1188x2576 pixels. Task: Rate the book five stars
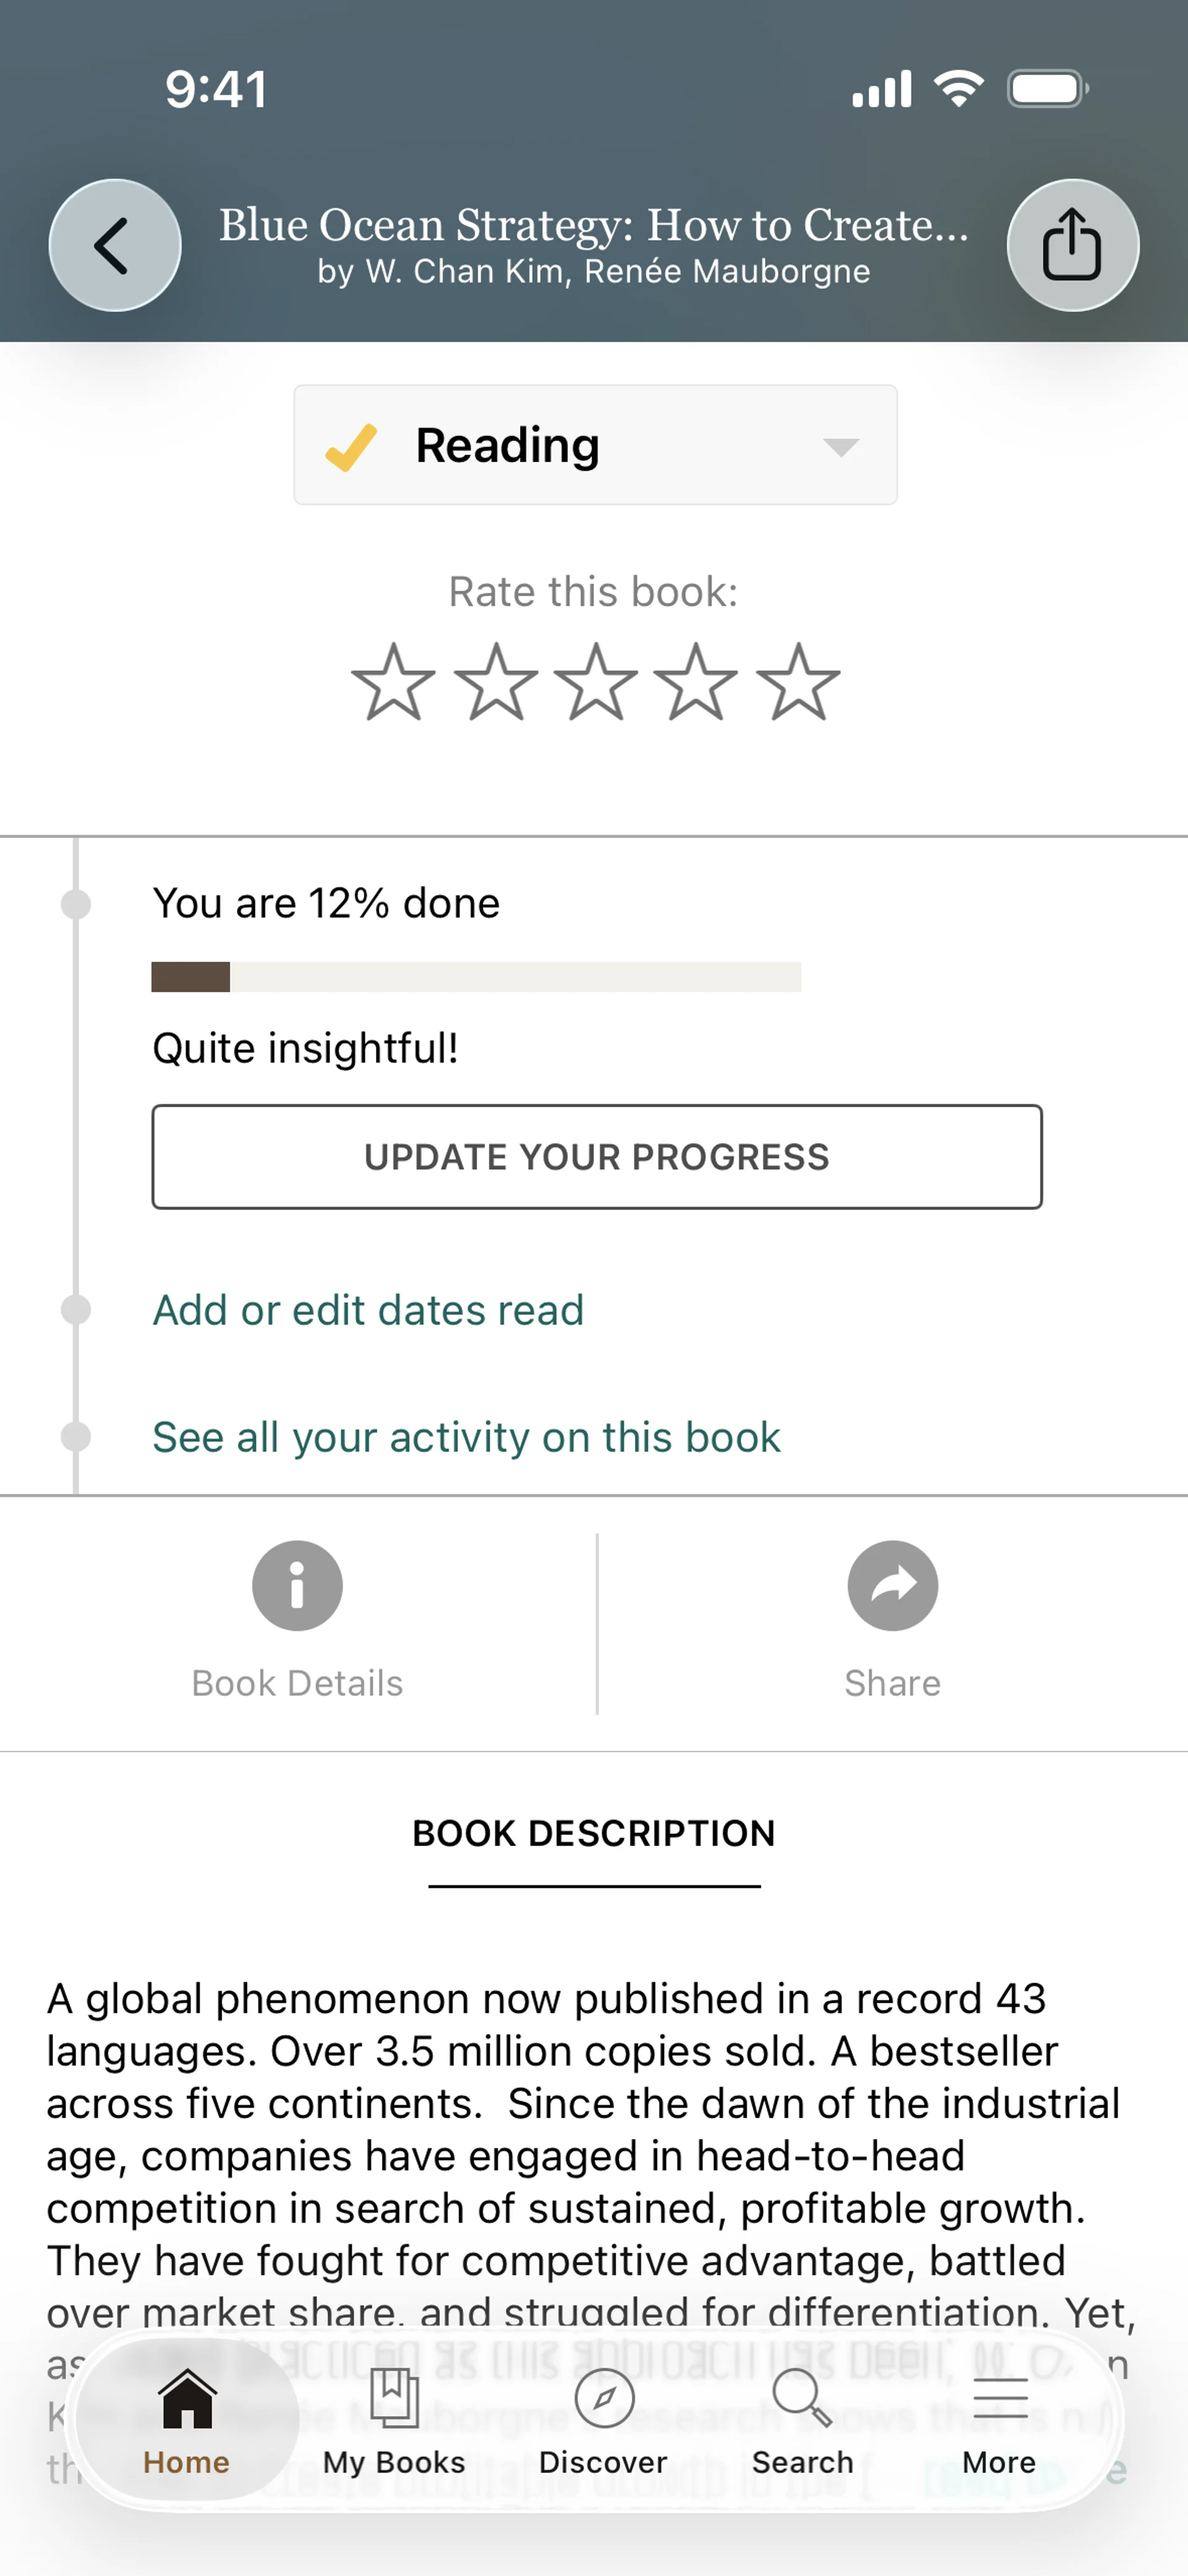tap(797, 683)
